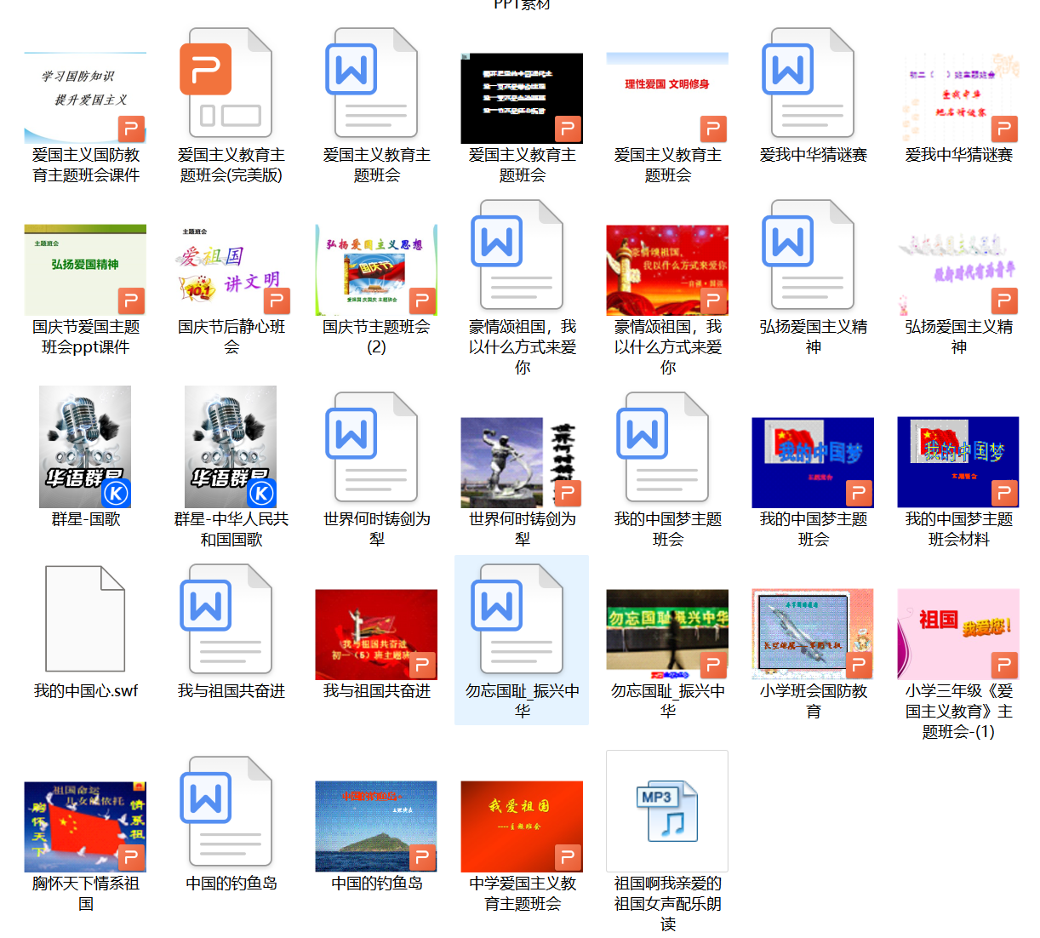Open 爱国主义教育主题班会(完美版) presentation file
Image resolution: width=1040 pixels, height=938 pixels.
[231, 83]
